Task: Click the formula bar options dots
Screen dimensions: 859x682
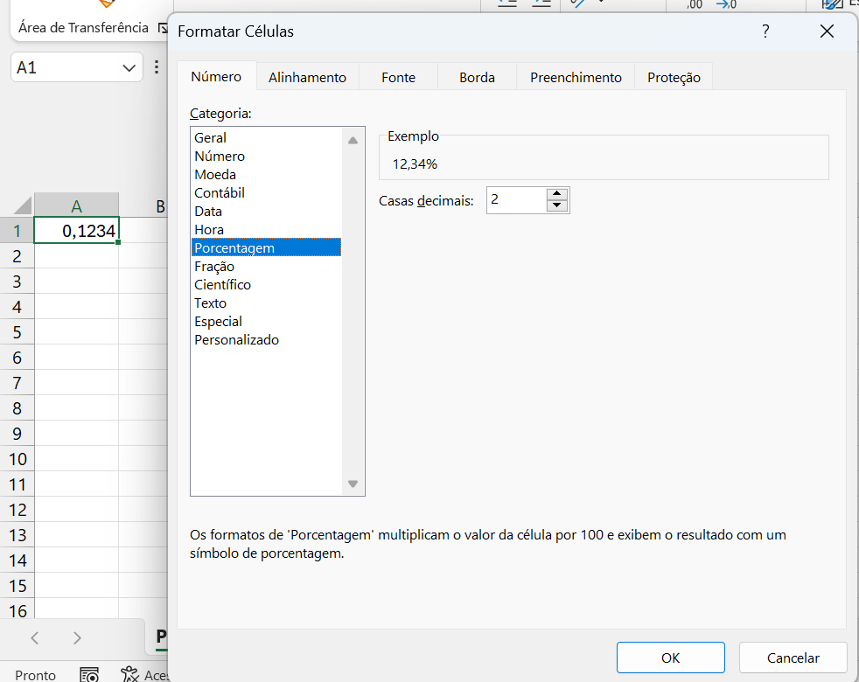Action: click(157, 67)
